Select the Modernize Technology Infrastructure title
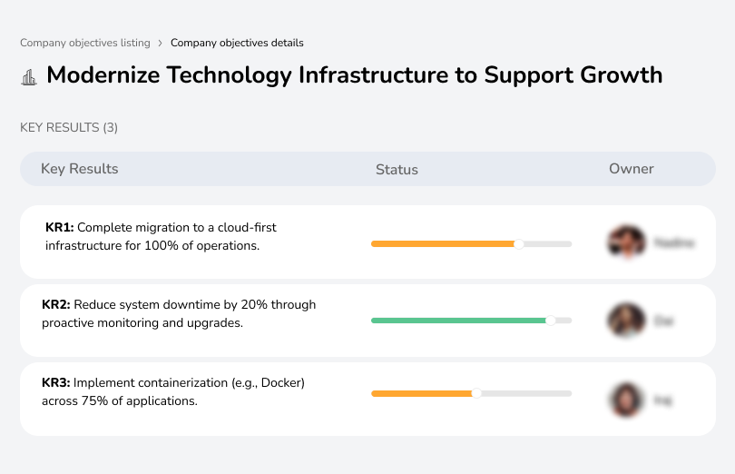 point(355,75)
